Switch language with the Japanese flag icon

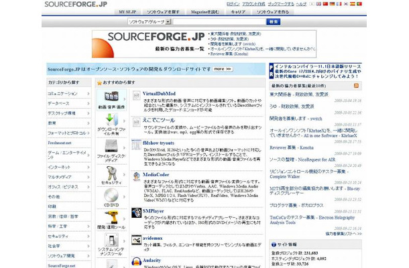(312, 4)
